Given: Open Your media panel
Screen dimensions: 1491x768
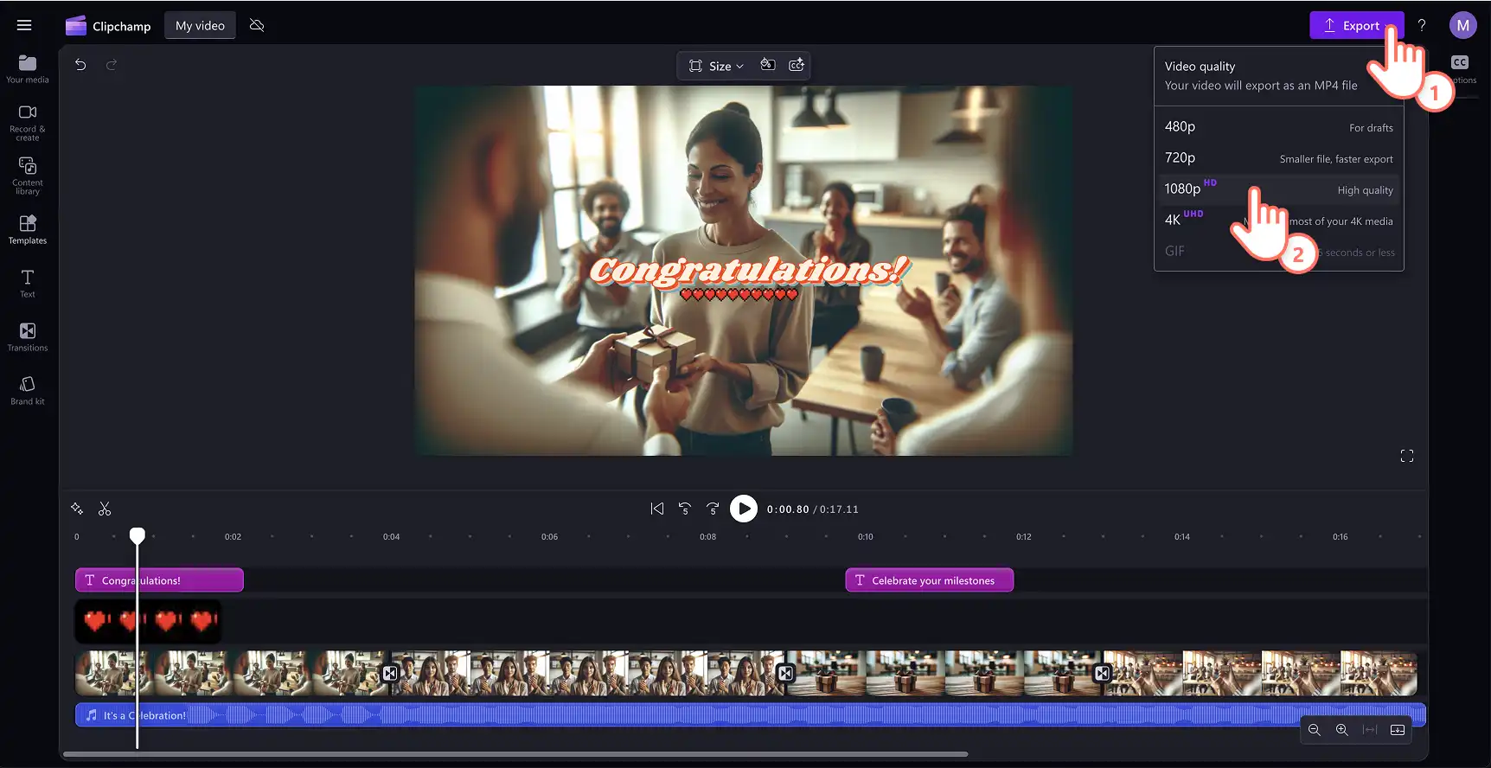Looking at the screenshot, I should tap(28, 69).
